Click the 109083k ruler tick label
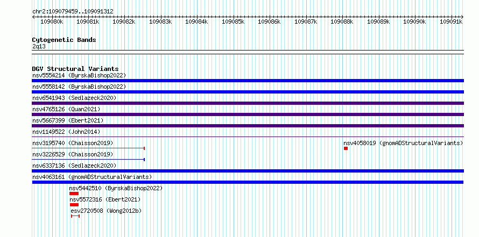 pyautogui.click(x=161, y=21)
